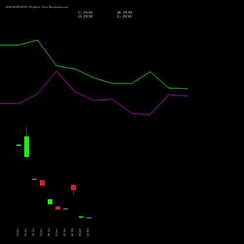Click the red candlestick above the 19 Jan label
Viewport: 244px width, 244px height.
(x=42, y=183)
